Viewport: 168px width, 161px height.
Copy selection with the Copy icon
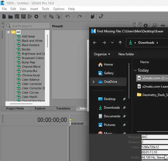click(x=51, y=16)
